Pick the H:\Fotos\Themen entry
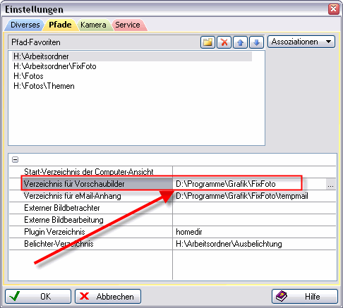Image resolution: width=343 pixels, height=308 pixels. coord(44,86)
